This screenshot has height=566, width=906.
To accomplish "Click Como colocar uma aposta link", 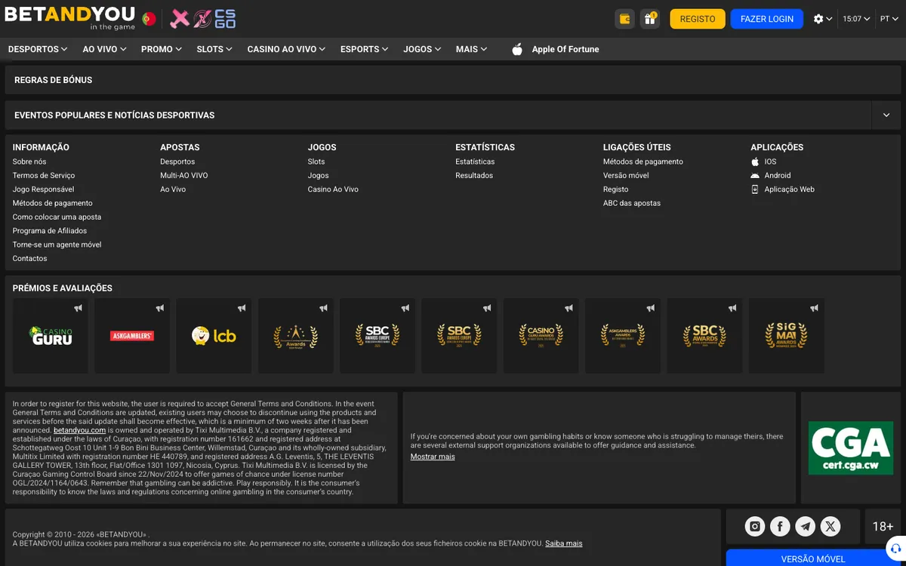I will [57, 217].
